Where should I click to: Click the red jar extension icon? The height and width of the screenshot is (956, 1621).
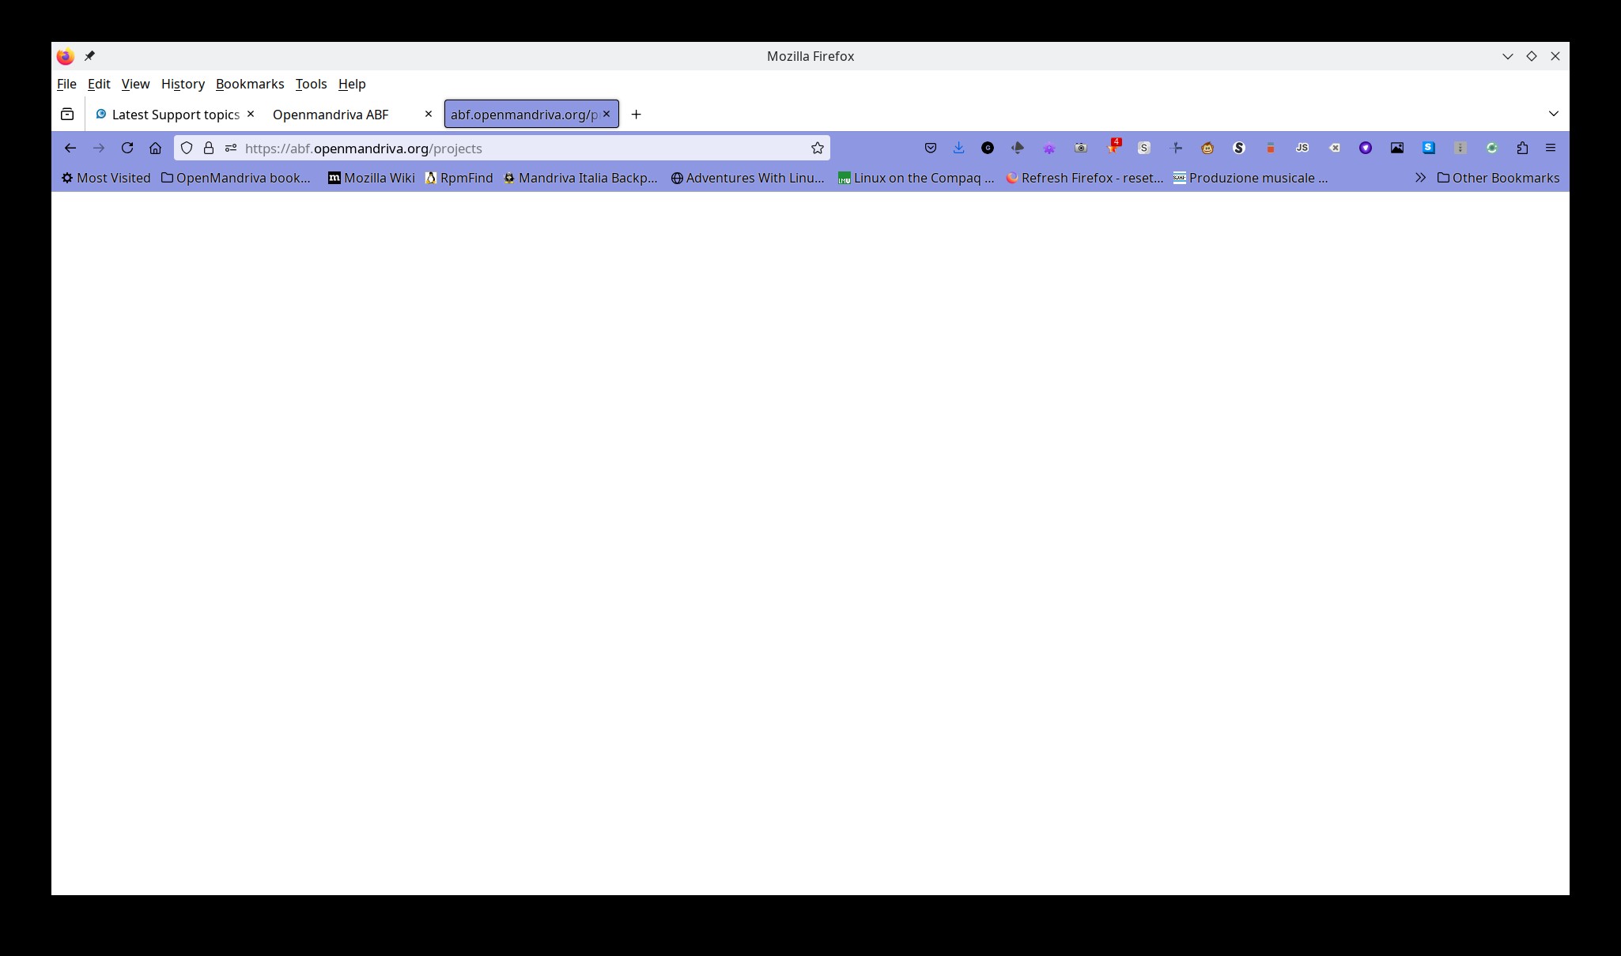point(1271,148)
